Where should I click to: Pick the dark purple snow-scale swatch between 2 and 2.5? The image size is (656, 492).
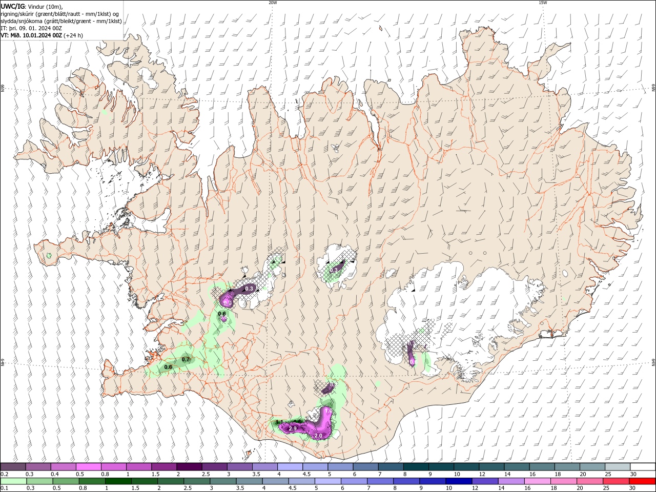click(x=189, y=467)
